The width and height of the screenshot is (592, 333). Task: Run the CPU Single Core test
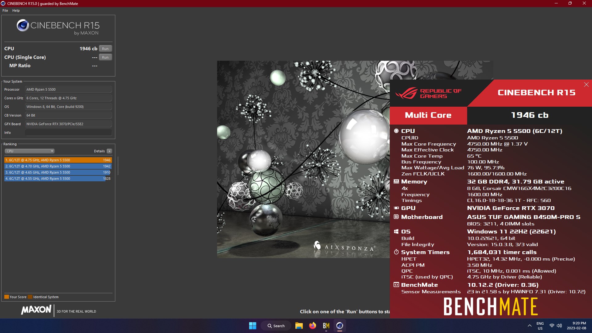105,57
